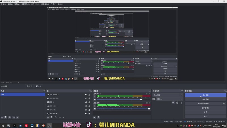Image resolution: width=227 pixels, height=128 pixels.
Task: Select the 场景 item in scene list
Action: tap(23, 94)
